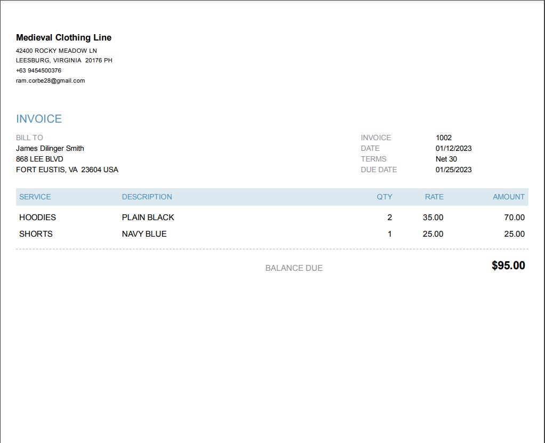Click the amount 25.00 in SHORTS row
The width and height of the screenshot is (545, 443).
pos(515,234)
